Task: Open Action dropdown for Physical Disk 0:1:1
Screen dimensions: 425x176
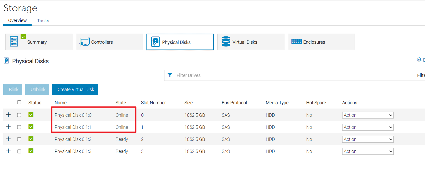Action: point(368,127)
